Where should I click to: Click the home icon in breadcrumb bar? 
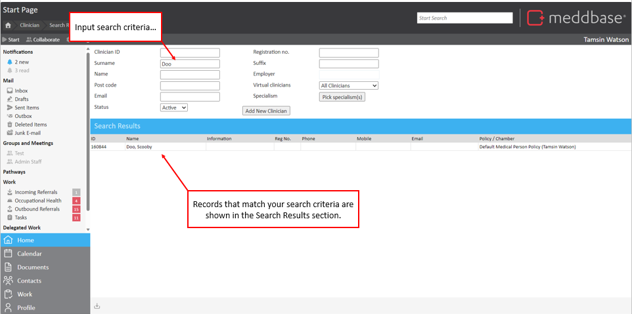click(8, 26)
